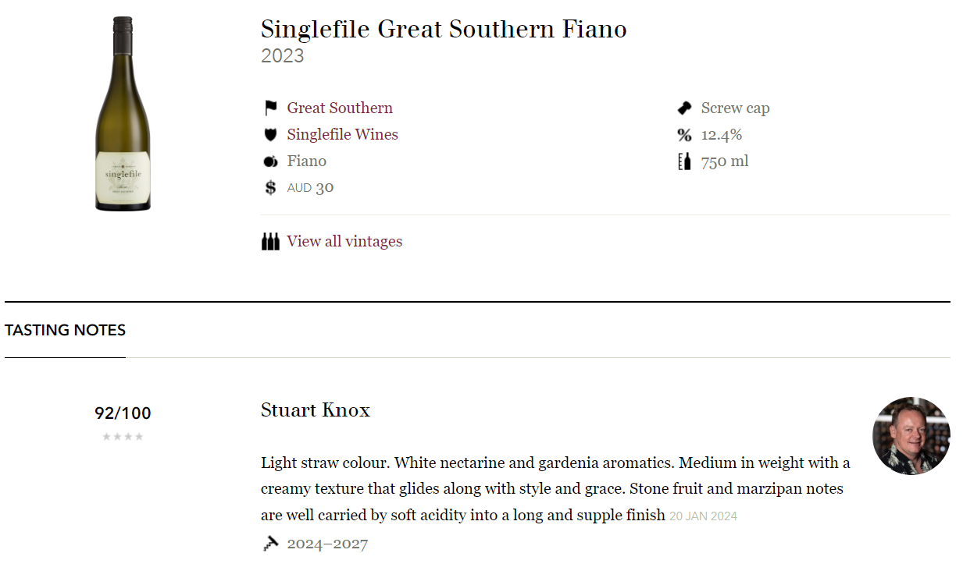Click the 92/100 score
This screenshot has height=585, width=963.
[x=123, y=413]
